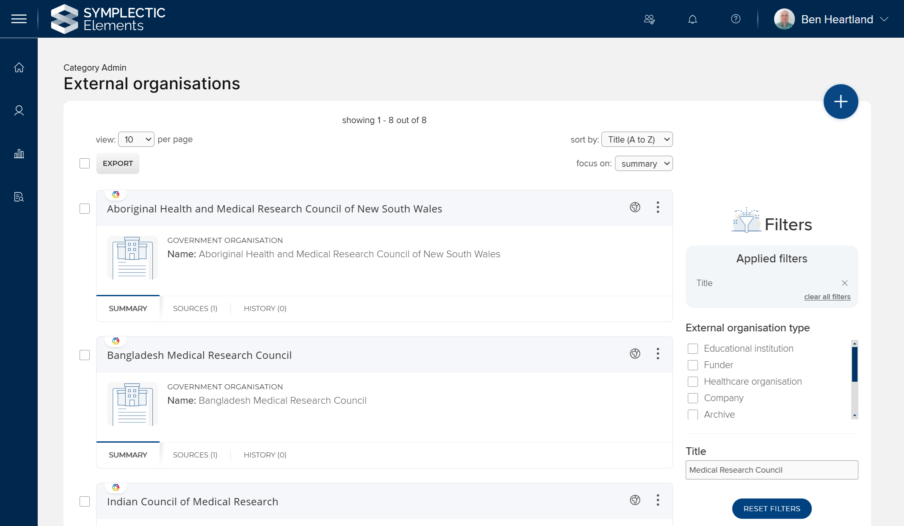
Task: Click the impersonate users icon in header
Action: [x=649, y=19]
